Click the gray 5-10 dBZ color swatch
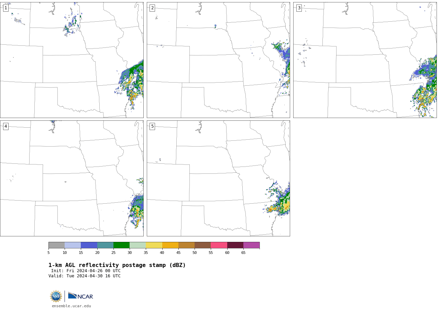Image resolution: width=440 pixels, height=310 pixels. click(x=56, y=245)
